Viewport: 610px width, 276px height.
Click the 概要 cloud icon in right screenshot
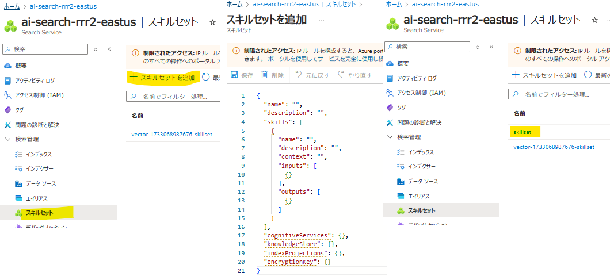click(x=390, y=63)
